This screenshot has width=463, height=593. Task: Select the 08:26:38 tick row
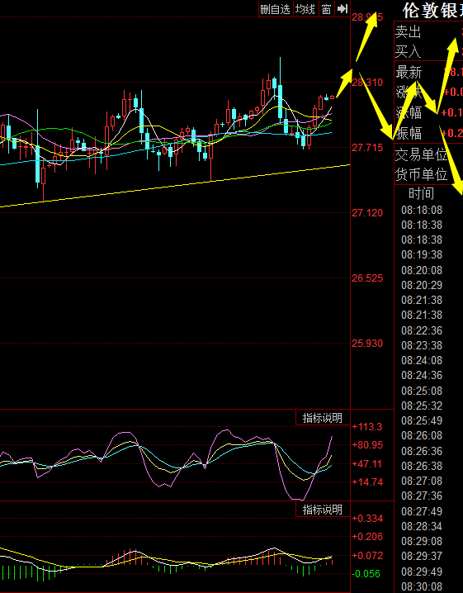click(422, 466)
